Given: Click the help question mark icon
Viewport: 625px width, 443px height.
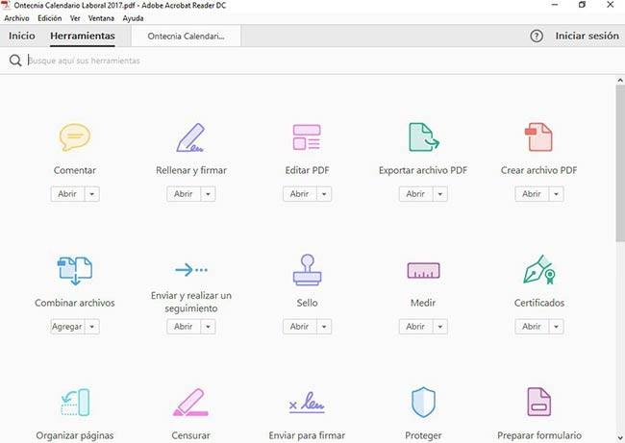Looking at the screenshot, I should pyautogui.click(x=537, y=36).
